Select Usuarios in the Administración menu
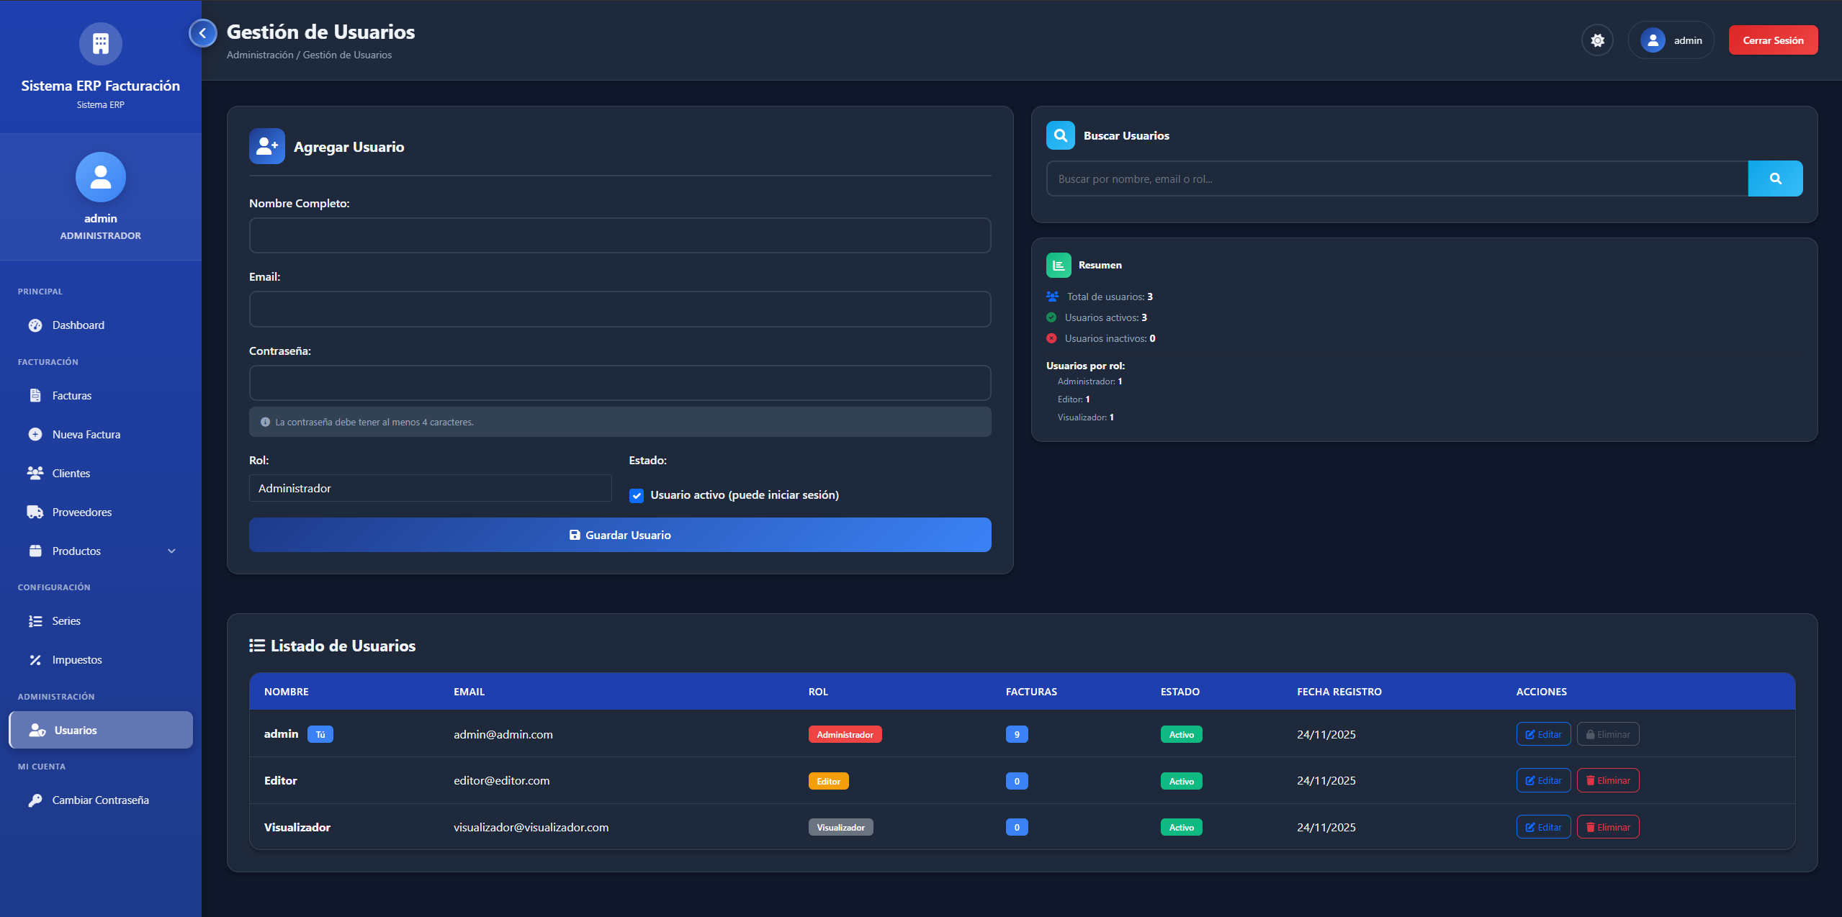1842x917 pixels. coord(75,729)
